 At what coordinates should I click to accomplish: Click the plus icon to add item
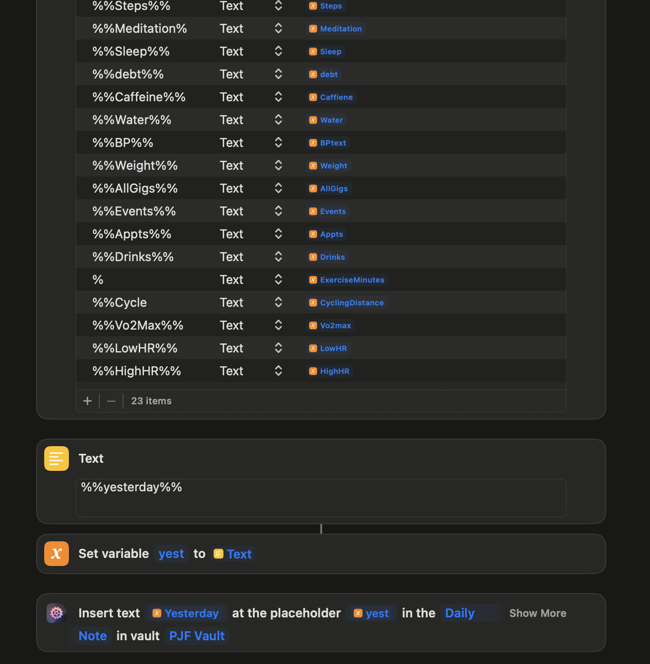pyautogui.click(x=87, y=401)
